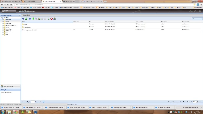The image size is (203, 114).
Task: Click the Windows Start button
Action: point(3,112)
